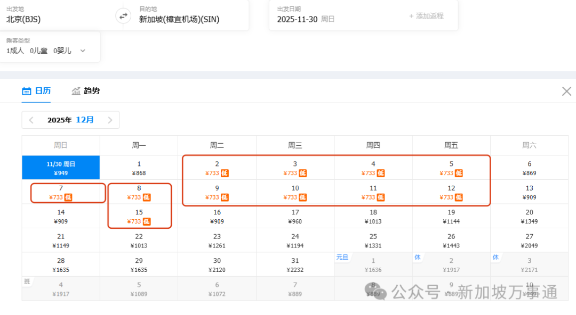This screenshot has height=315, width=576.
Task: Click the 休 rest-day tag on January 2
Action: point(418,257)
